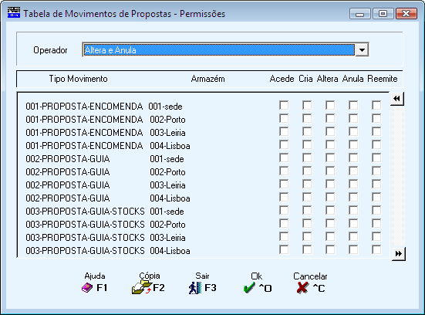The width and height of the screenshot is (425, 315).
Task: Jump to first page with double-left arrow
Action: 396,99
